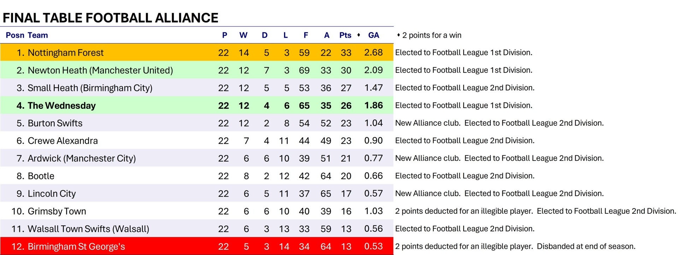
Task: Select Grimsby Town points value 16
Action: [346, 211]
